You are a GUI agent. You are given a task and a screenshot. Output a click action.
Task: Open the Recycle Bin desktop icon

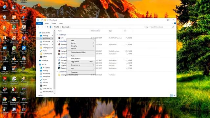click(5, 18)
